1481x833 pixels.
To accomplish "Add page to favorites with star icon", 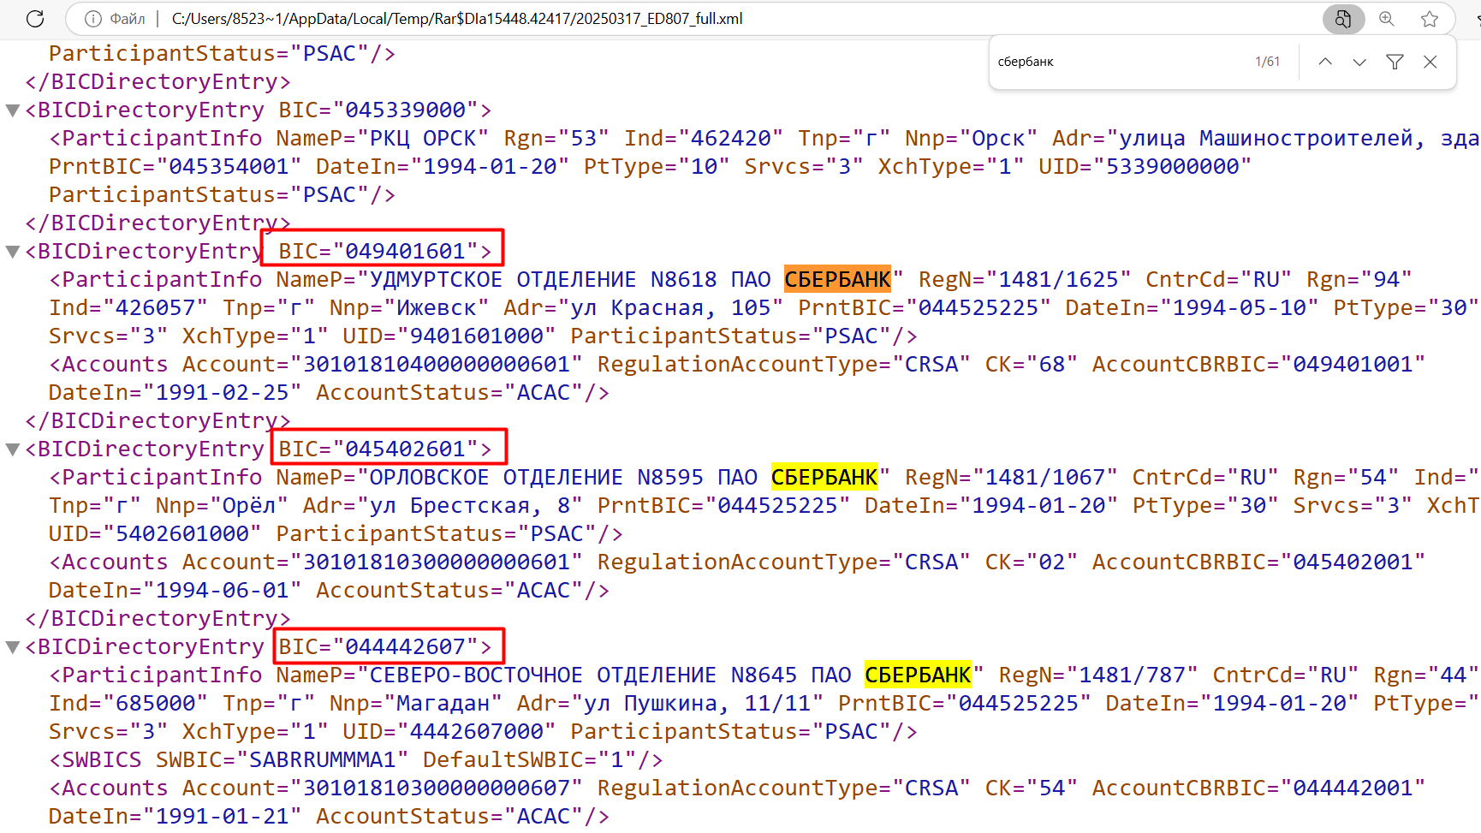I will pos(1429,19).
